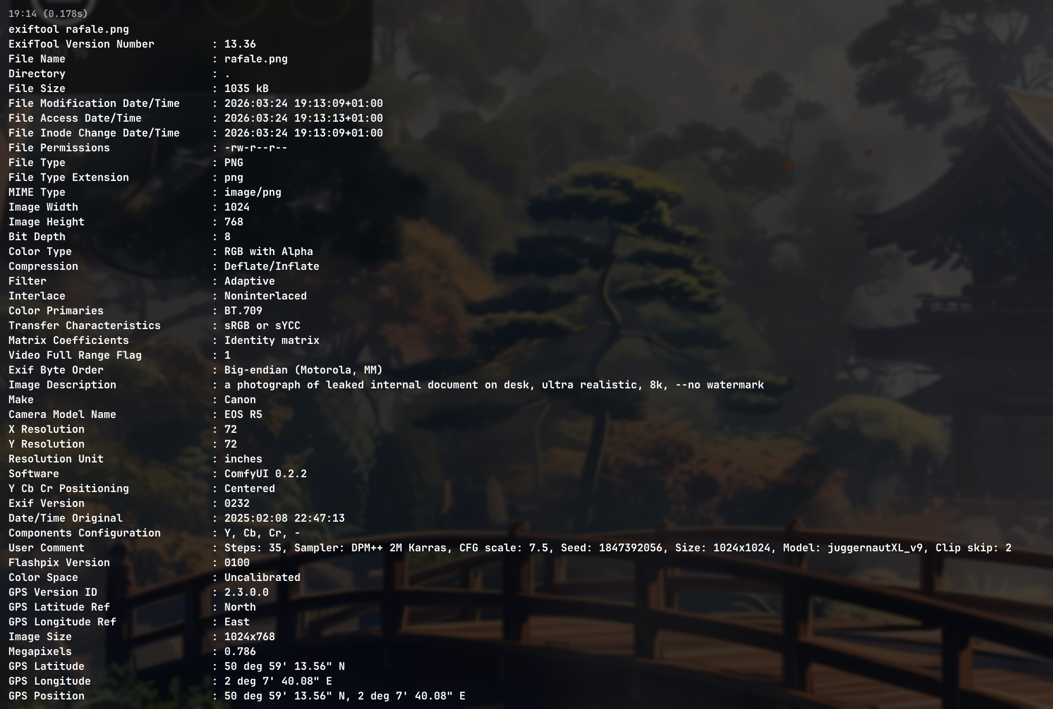Click the file name value rafale.png
Viewport: 1053px width, 709px height.
(x=256, y=59)
